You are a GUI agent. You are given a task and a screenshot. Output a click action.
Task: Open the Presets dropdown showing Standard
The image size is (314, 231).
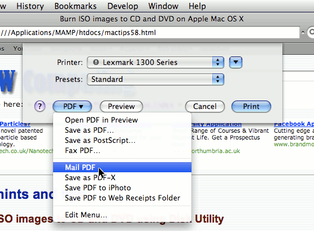pos(155,79)
